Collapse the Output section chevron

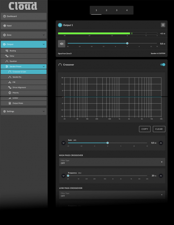point(44,44)
